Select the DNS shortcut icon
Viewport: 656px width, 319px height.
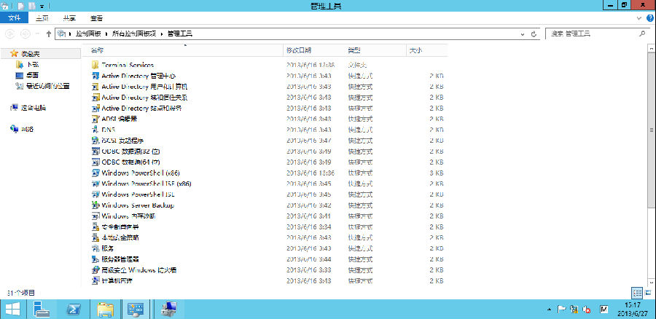pos(95,130)
